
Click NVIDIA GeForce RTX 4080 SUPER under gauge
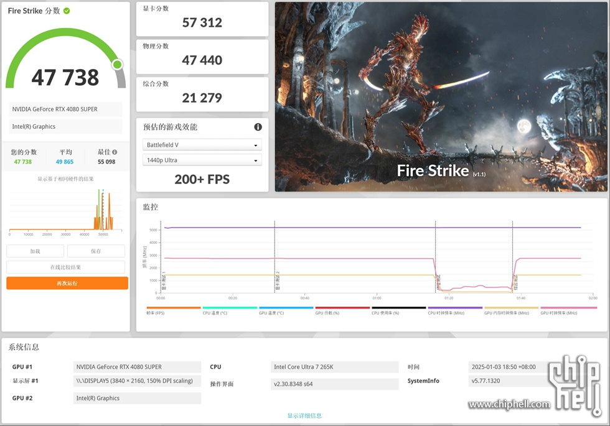(x=65, y=109)
